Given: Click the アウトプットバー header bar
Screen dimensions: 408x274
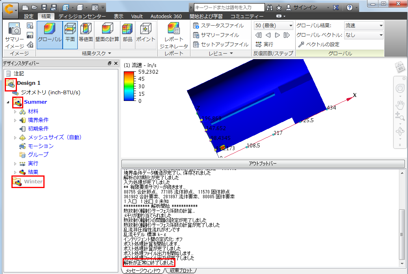Looking at the screenshot, I should [263, 163].
